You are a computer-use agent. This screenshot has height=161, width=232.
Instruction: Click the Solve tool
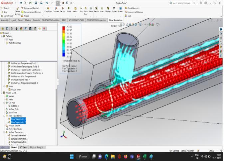pyautogui.click(x=91, y=10)
